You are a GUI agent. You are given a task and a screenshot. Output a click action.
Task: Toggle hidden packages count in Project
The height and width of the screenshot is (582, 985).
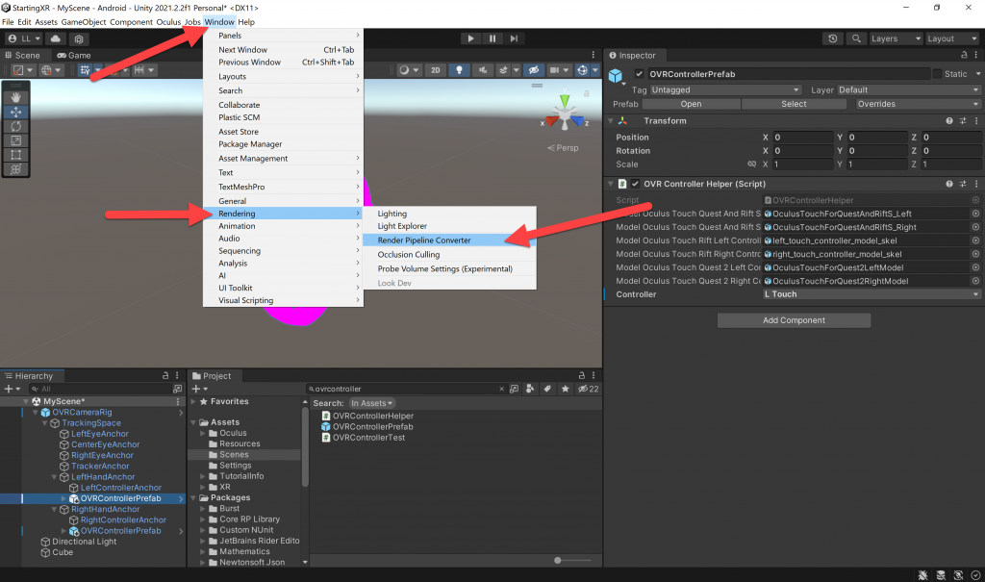[589, 389]
